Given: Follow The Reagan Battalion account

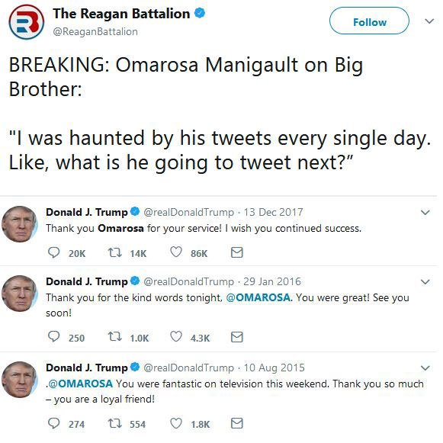Looking at the screenshot, I should coord(369,21).
